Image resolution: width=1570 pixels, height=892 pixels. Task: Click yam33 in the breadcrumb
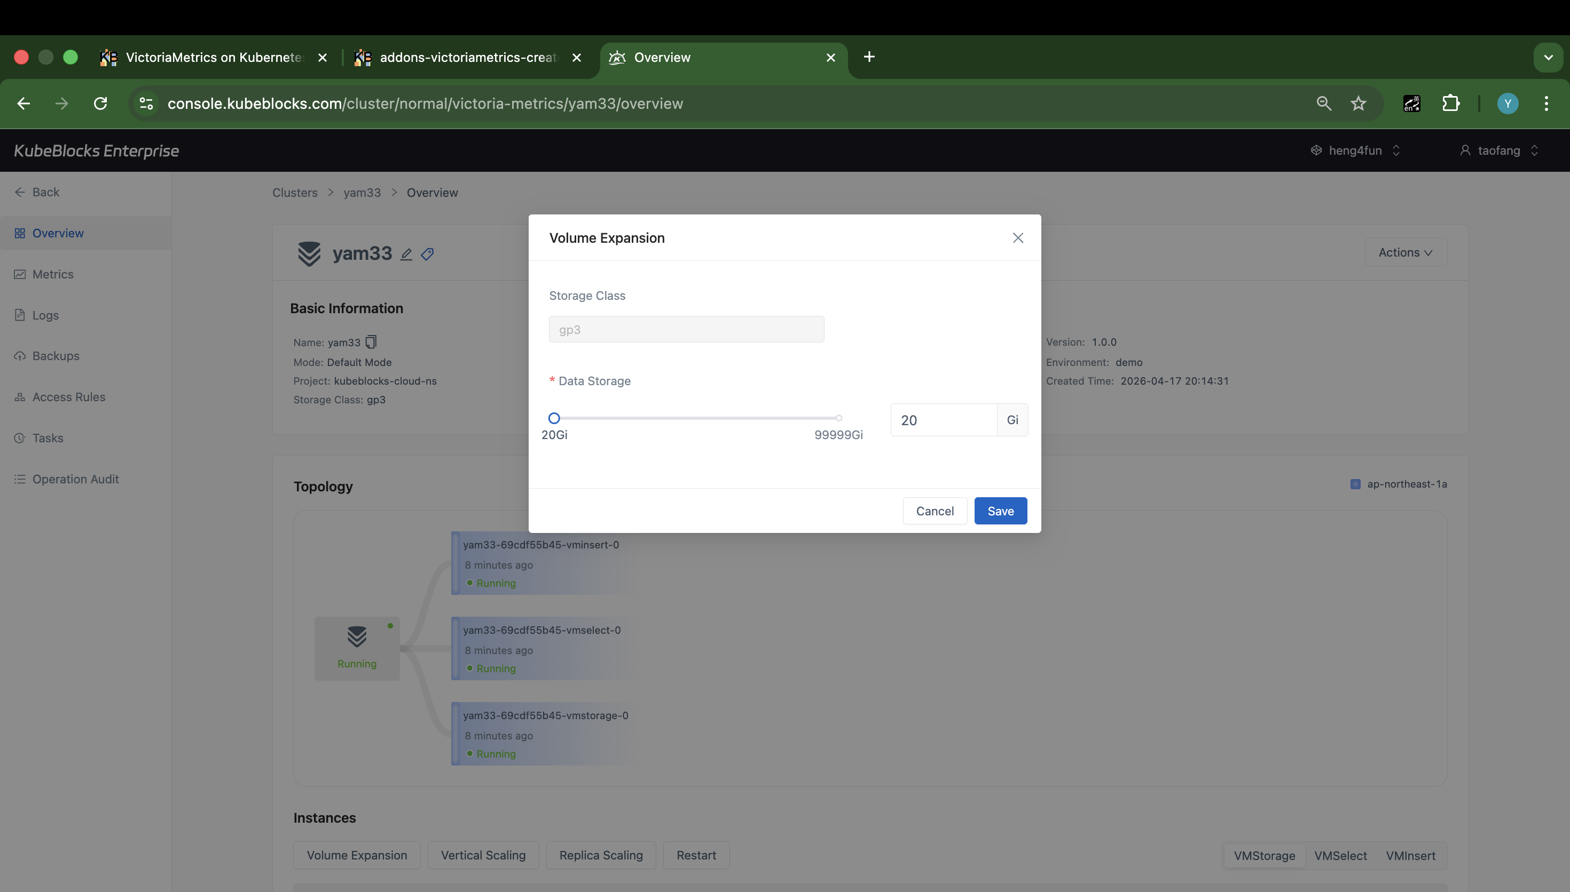coord(362,193)
